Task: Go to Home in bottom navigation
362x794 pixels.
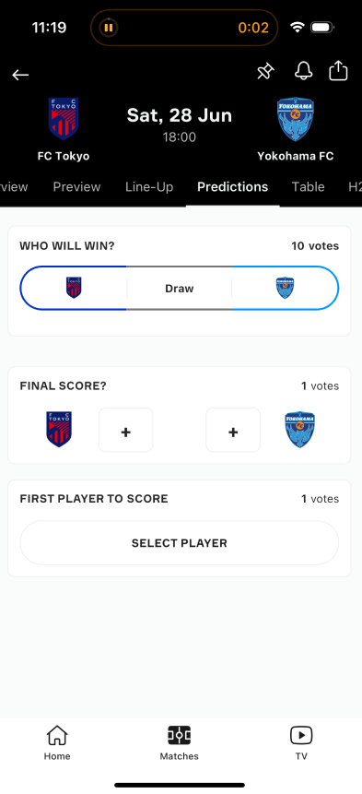Action: 57,743
